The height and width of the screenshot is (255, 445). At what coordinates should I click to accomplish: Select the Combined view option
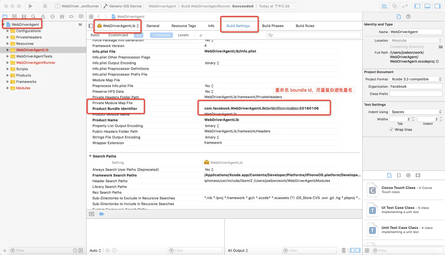161,35
